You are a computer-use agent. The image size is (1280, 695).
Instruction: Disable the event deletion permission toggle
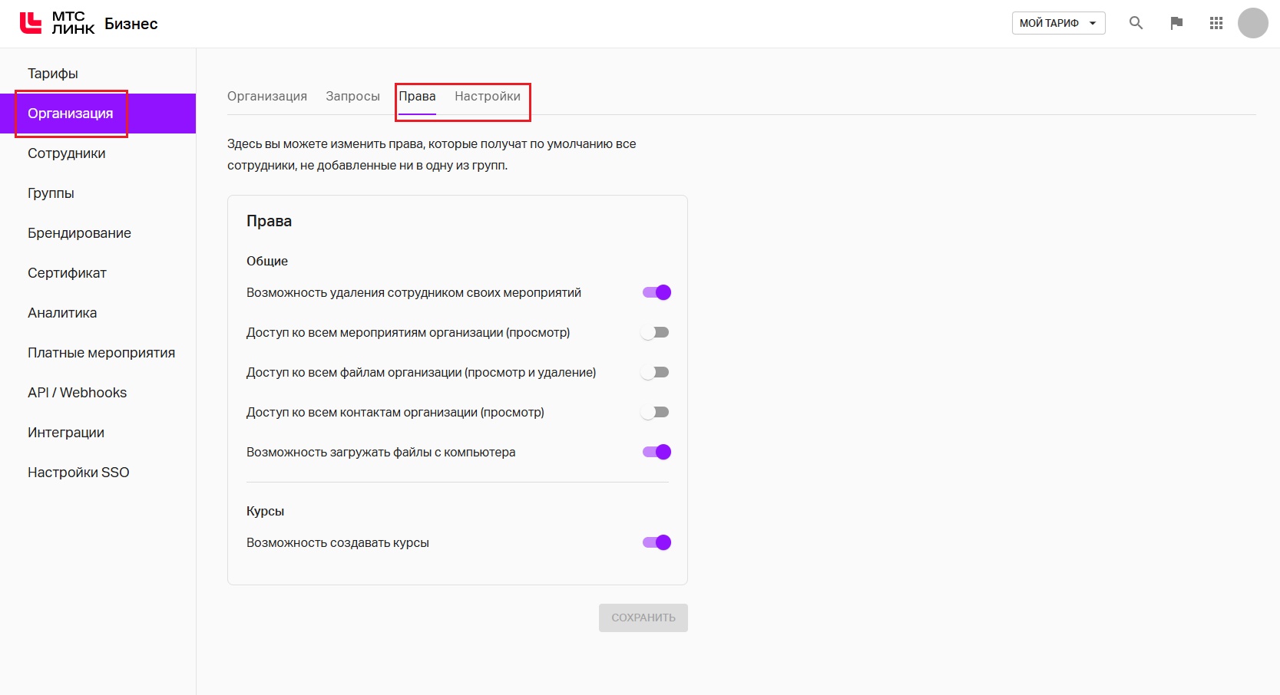(657, 292)
